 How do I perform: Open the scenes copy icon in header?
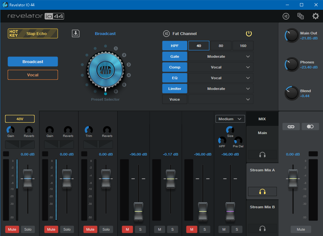(x=300, y=16)
